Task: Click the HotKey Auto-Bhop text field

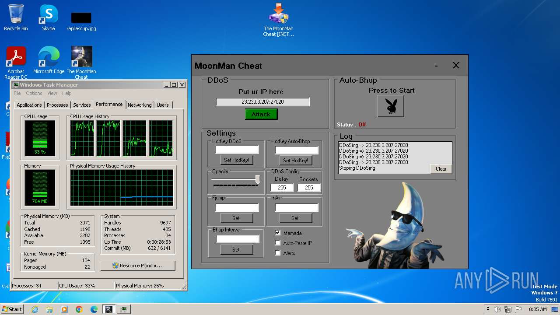Action: point(297,150)
